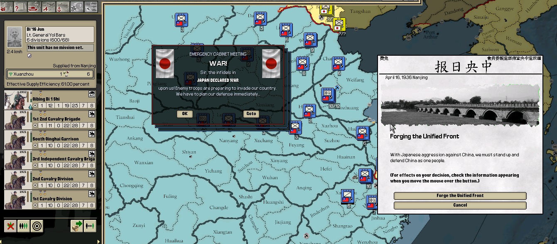Click the Shangrao province label
Viewport: 557px width, 244px height.
point(342,226)
